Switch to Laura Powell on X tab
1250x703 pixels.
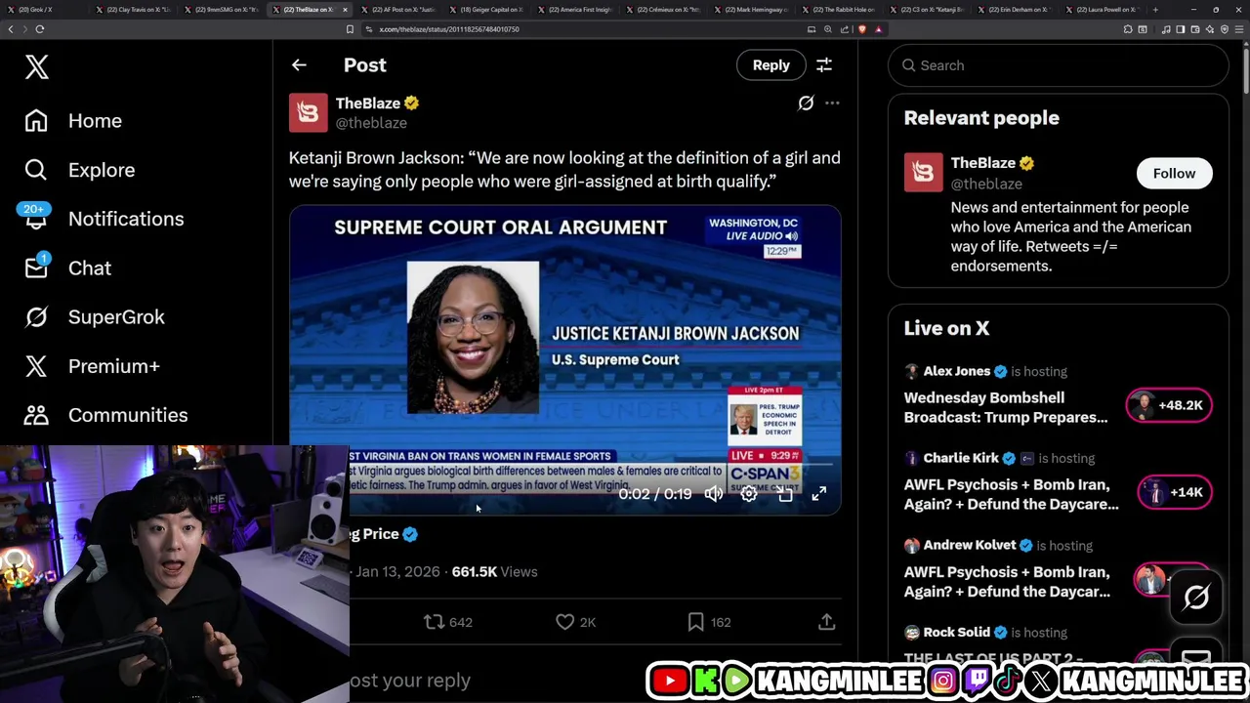[x=1104, y=10]
